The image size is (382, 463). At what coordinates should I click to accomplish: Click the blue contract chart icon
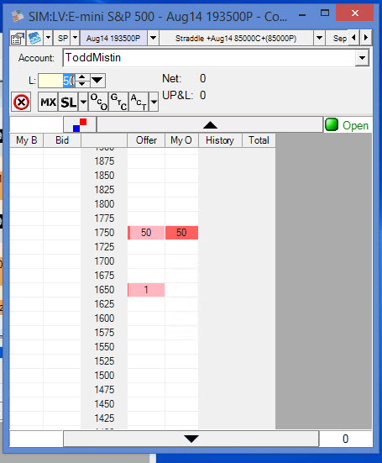tap(34, 38)
